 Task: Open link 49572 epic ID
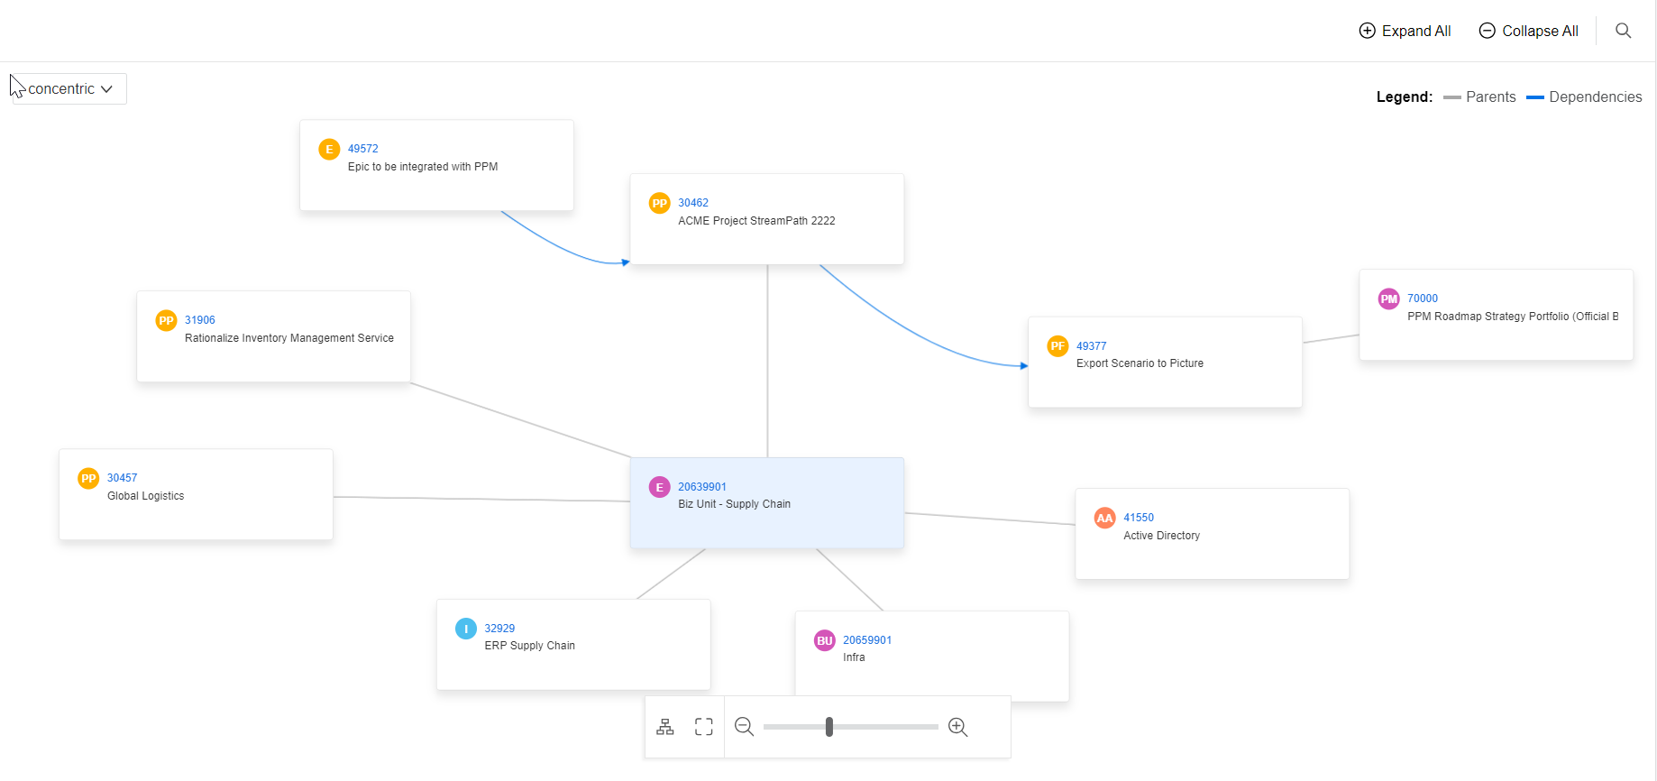tap(362, 149)
